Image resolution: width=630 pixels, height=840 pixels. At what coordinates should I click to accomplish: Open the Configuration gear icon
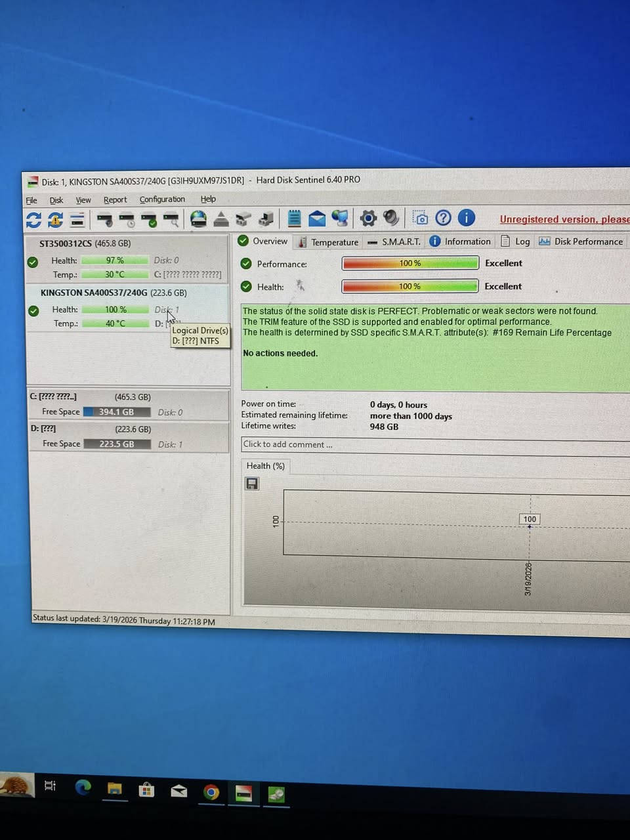[x=367, y=219]
